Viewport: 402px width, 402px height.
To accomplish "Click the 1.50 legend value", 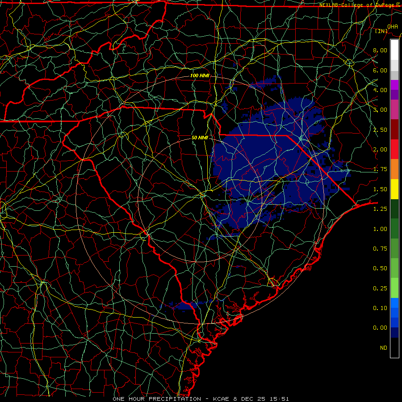I will [x=380, y=189].
